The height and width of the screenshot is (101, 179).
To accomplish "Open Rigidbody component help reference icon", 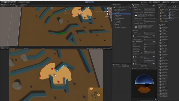I will 153,41.
